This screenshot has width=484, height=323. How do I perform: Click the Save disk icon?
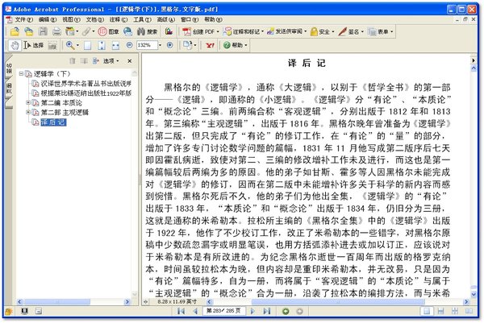[x=43, y=31]
